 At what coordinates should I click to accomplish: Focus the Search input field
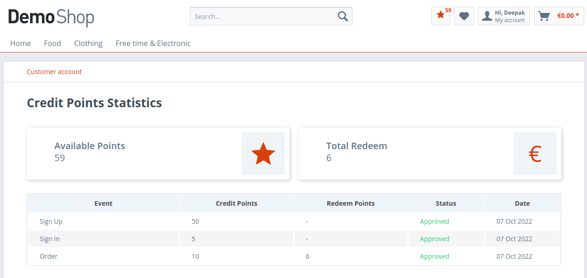click(x=271, y=16)
